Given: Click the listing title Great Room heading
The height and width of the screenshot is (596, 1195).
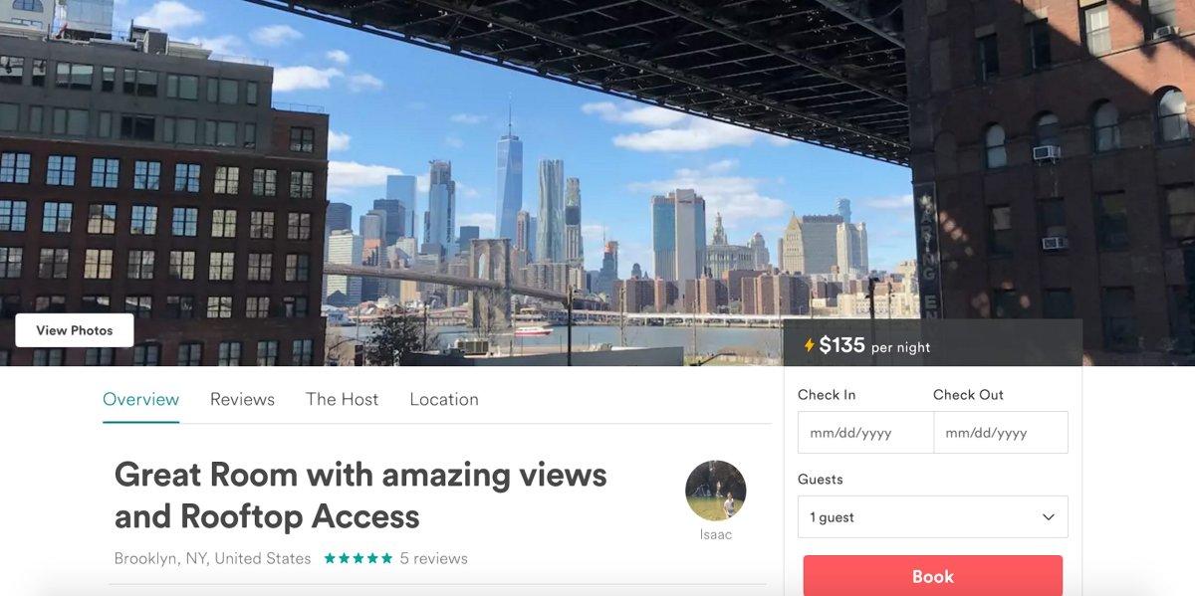Looking at the screenshot, I should point(360,496).
